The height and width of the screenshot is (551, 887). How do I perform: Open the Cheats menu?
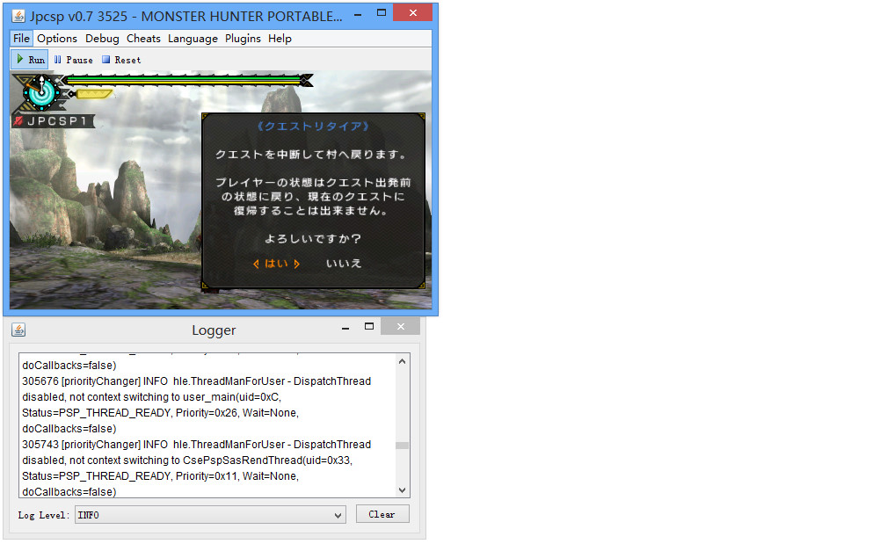[143, 39]
